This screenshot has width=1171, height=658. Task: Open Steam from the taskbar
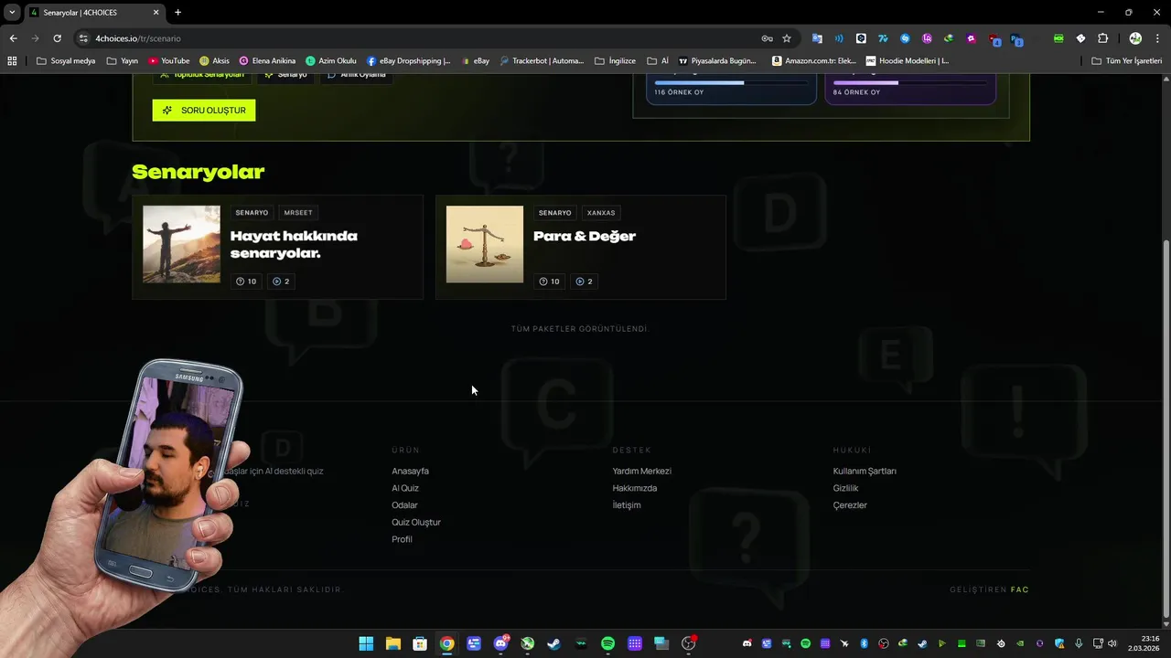[x=554, y=643]
